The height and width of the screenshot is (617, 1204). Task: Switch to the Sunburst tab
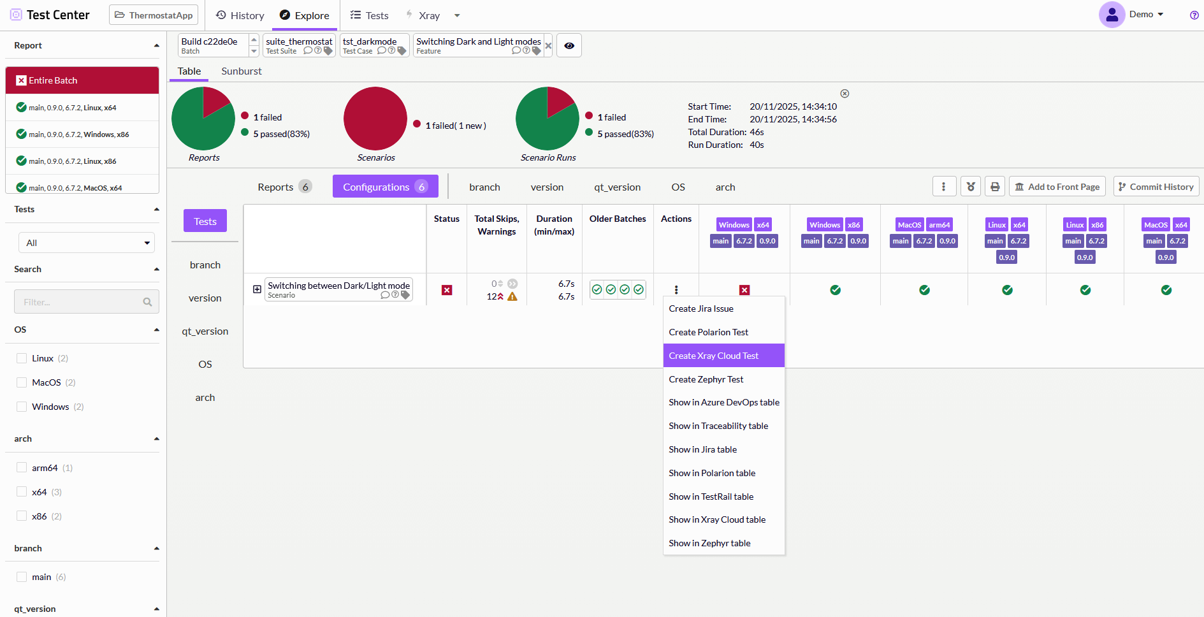click(x=241, y=71)
